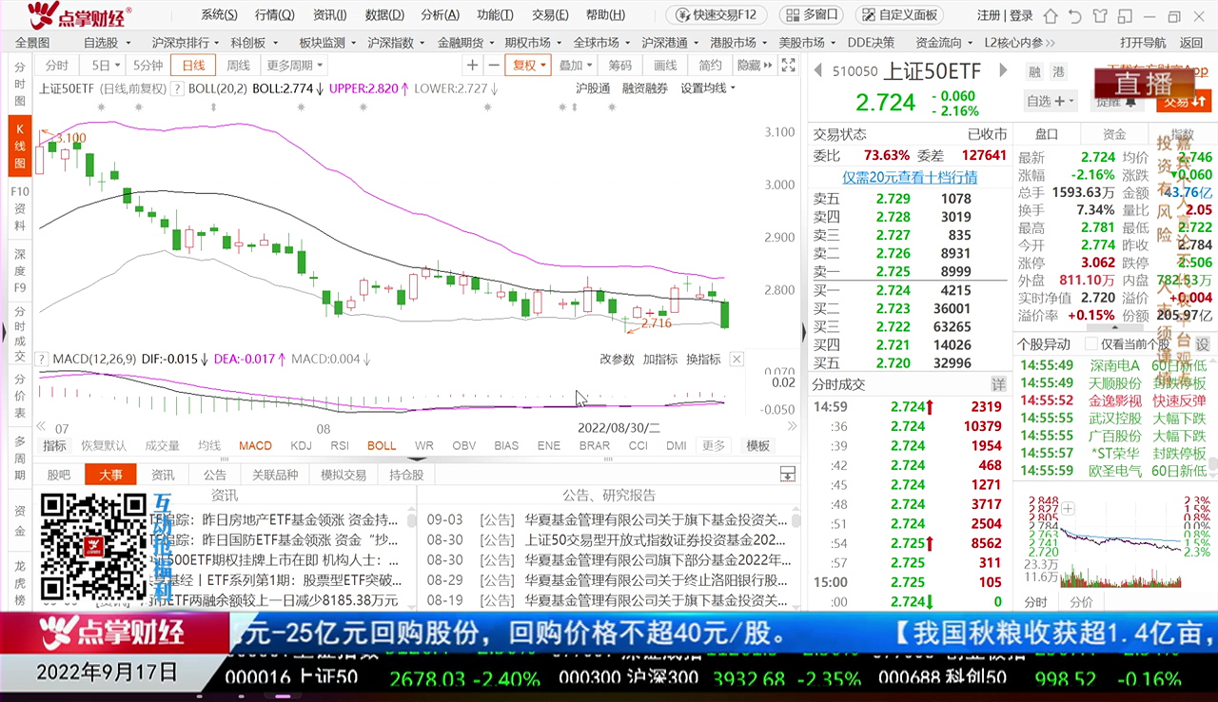The image size is (1218, 702).
Task: Close the MACD indicator sub-panel
Action: click(737, 360)
